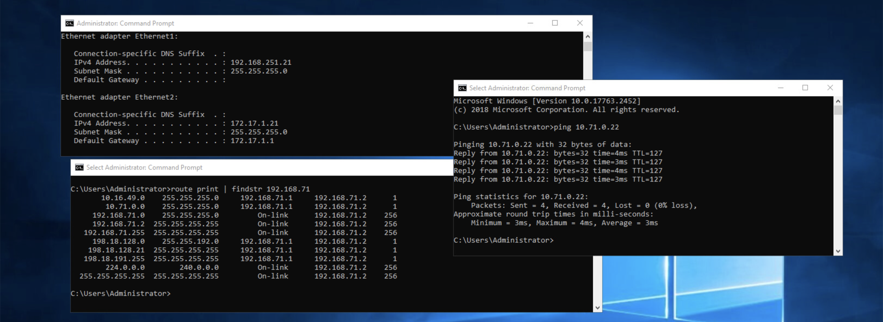Screen dimensions: 883x322
Task: Maximize the Ethernet adapter Command Prompt window
Action: coord(555,23)
